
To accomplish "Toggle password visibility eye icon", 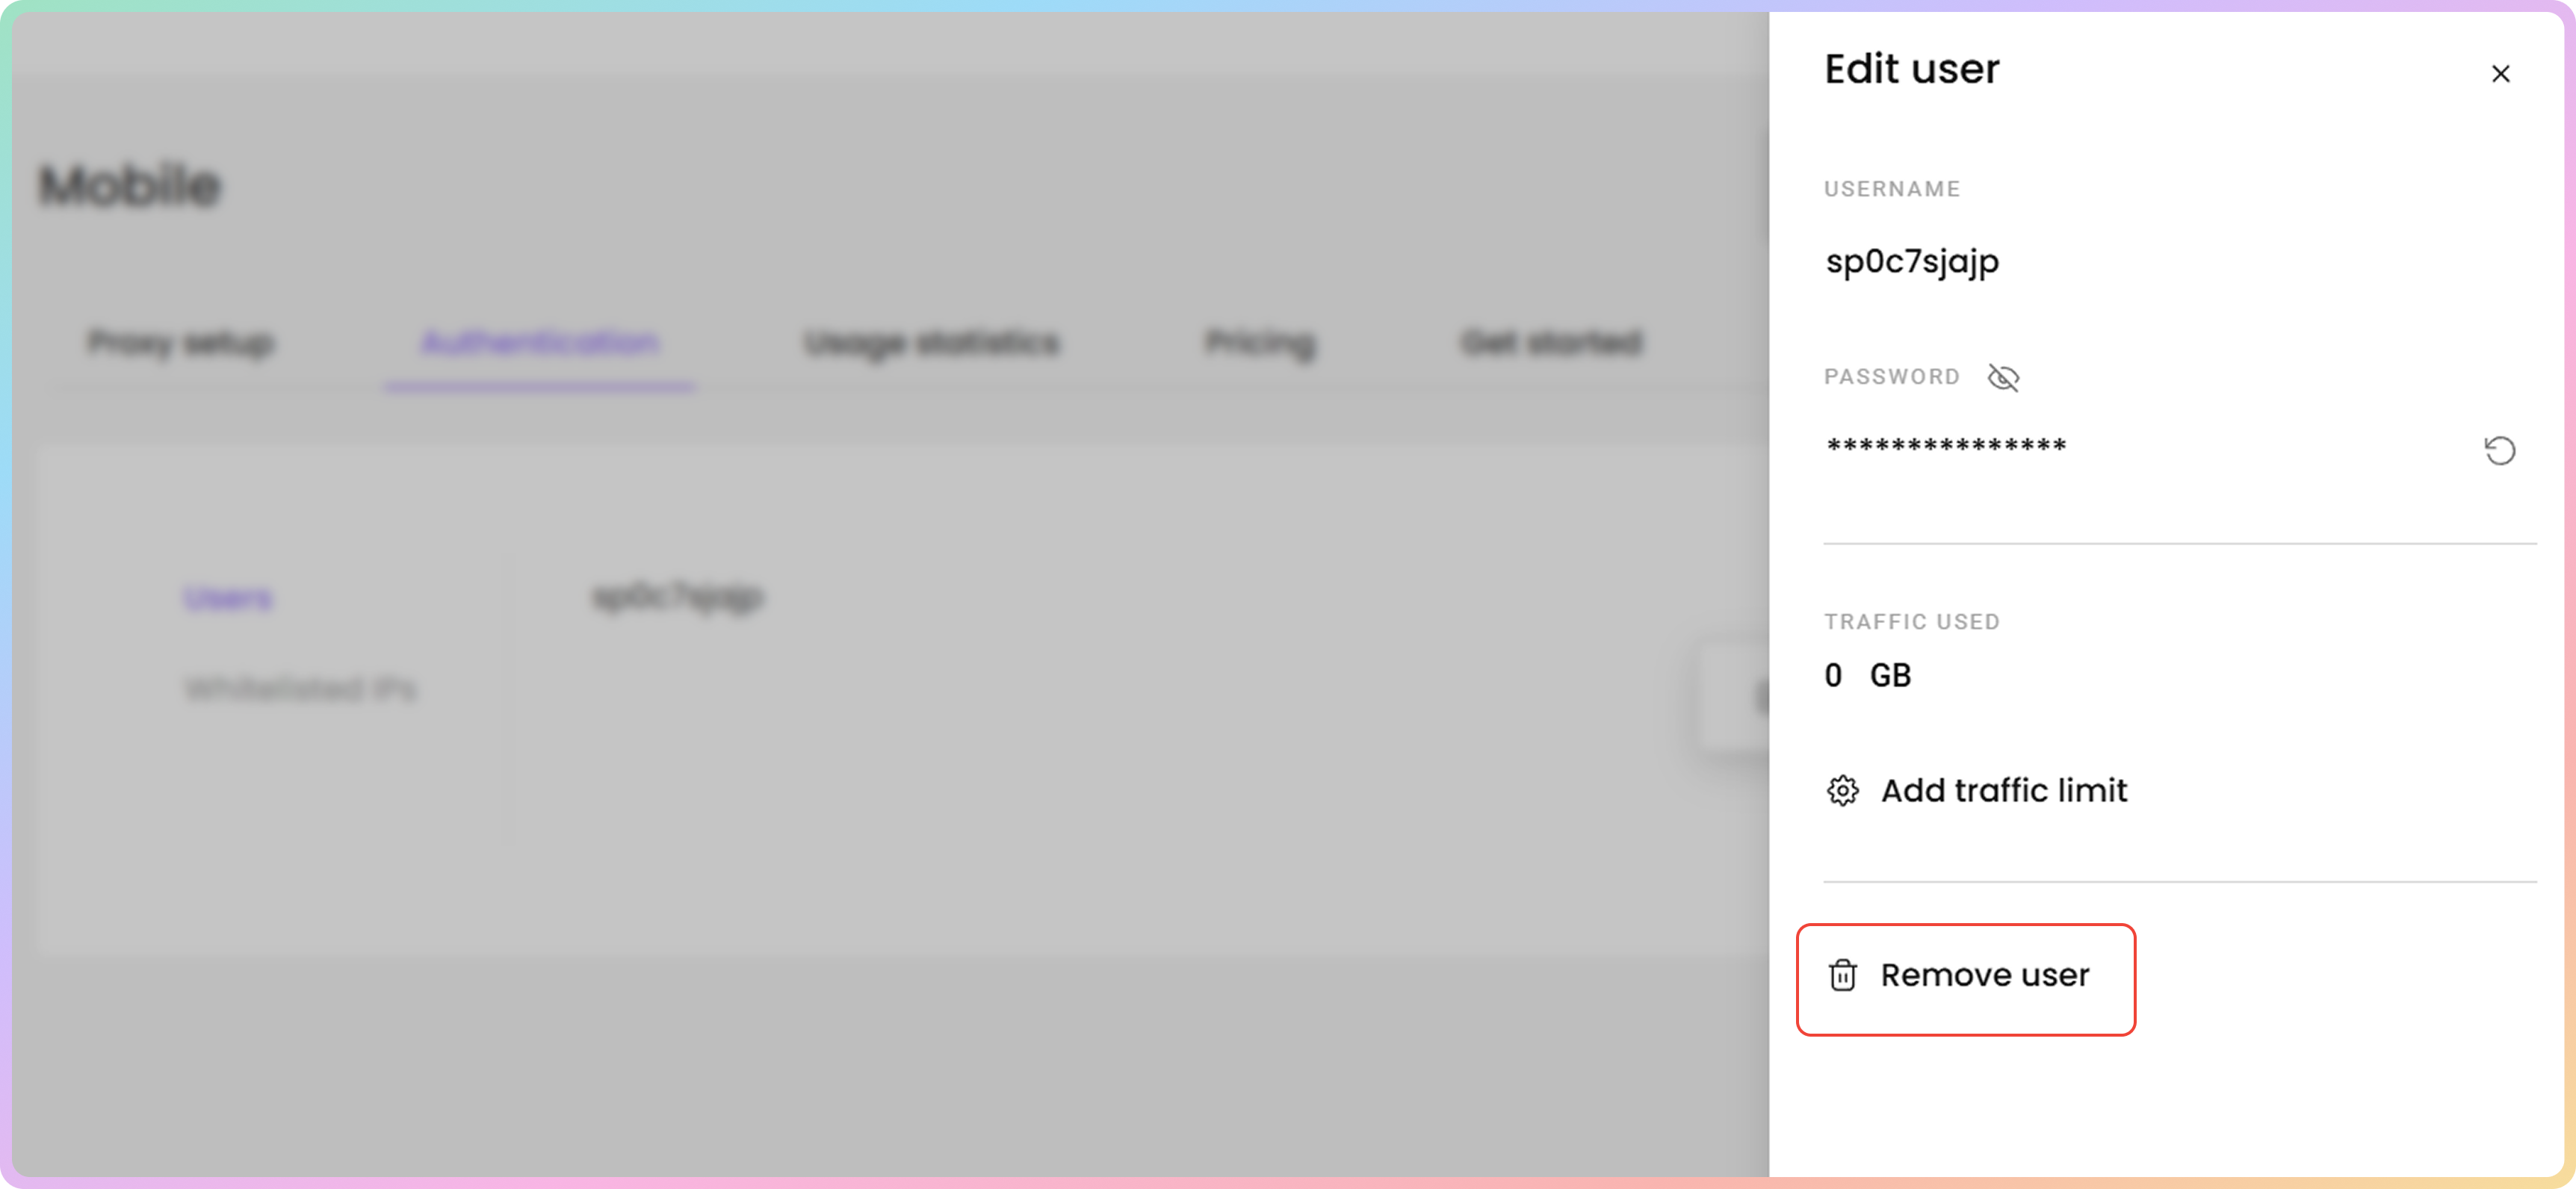I will point(2003,378).
